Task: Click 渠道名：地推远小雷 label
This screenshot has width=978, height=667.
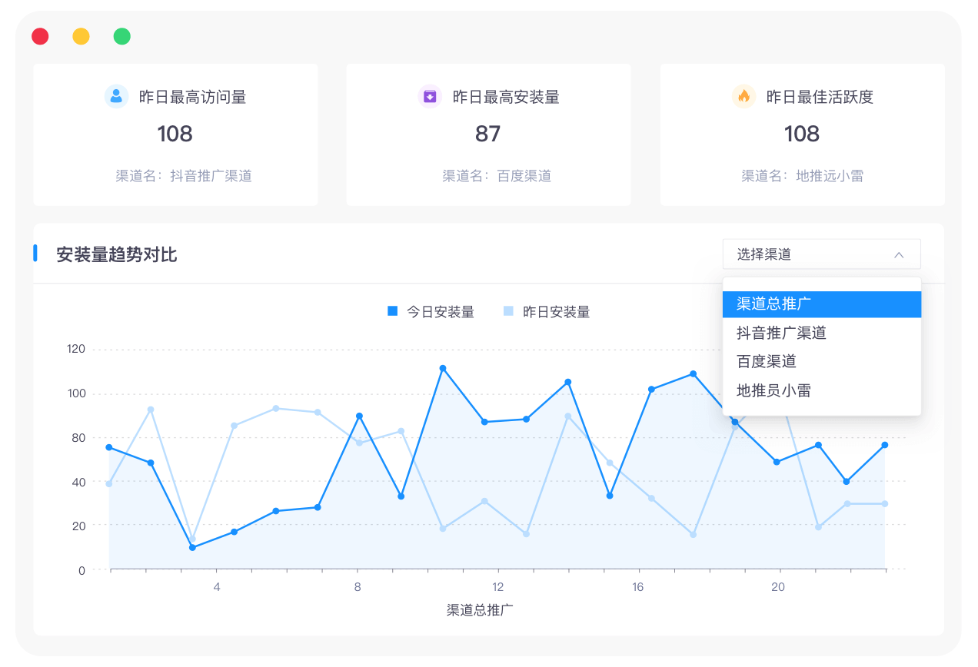Action: pyautogui.click(x=802, y=176)
